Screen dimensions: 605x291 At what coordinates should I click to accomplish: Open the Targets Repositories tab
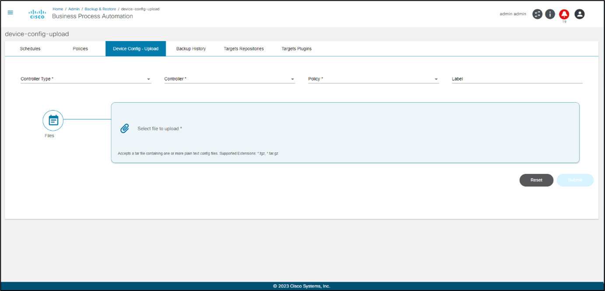244,48
